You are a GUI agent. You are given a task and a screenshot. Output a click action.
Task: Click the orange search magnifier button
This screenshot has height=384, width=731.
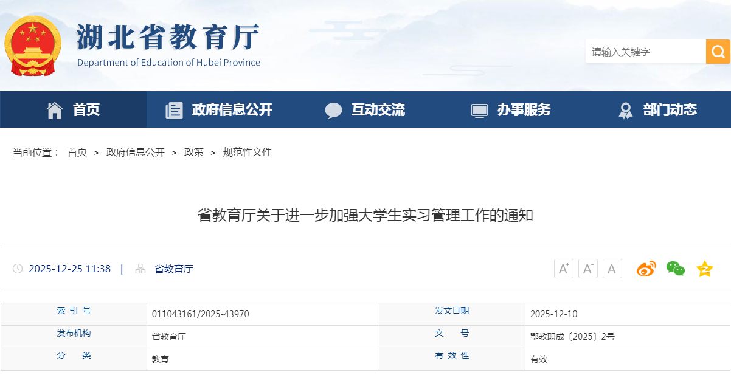click(718, 52)
